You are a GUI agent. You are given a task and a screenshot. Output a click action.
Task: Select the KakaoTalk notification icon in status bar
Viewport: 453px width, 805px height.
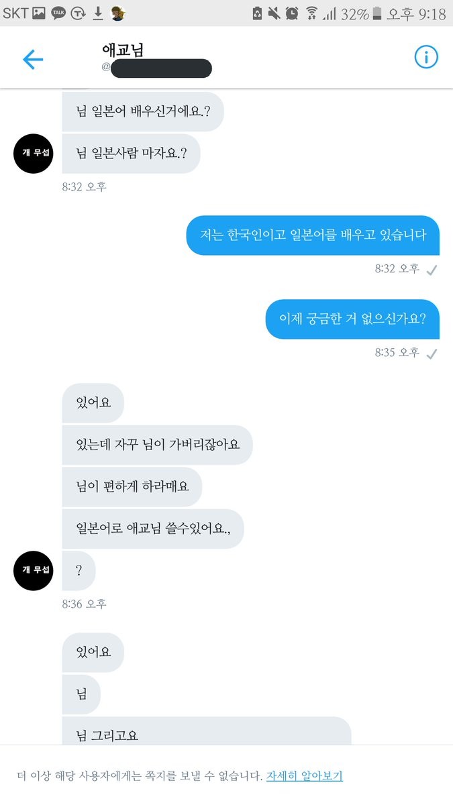(x=59, y=13)
